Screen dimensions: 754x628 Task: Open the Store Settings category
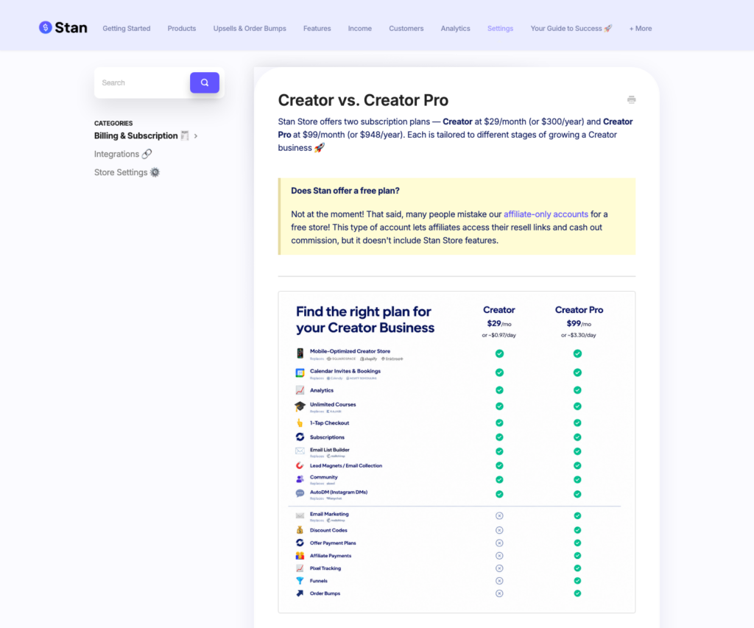pos(127,172)
